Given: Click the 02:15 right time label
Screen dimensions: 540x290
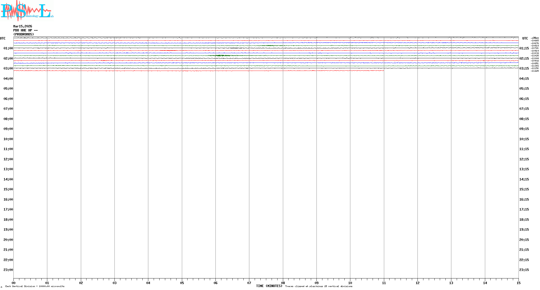Looking at the screenshot, I should pyautogui.click(x=524, y=59).
